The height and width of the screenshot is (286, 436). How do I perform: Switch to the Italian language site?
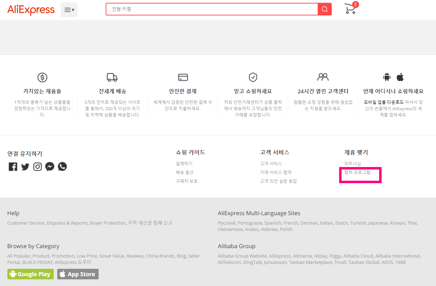point(326,223)
